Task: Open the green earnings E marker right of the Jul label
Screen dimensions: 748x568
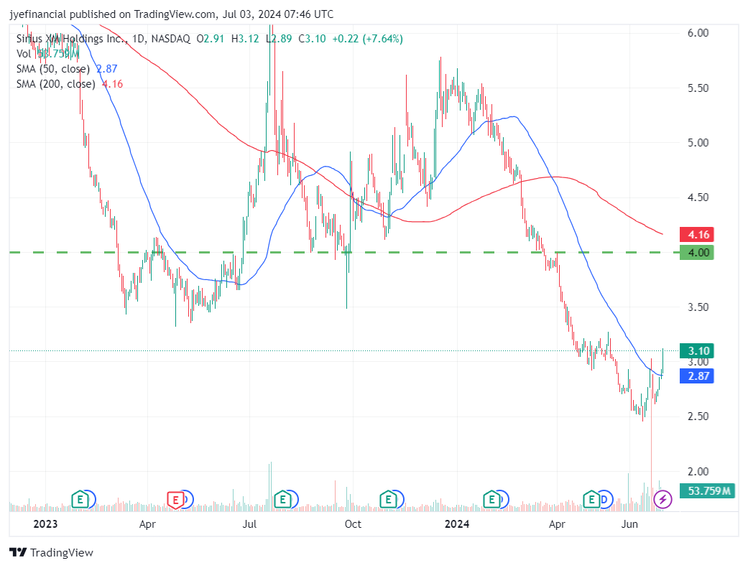Action: [x=282, y=499]
